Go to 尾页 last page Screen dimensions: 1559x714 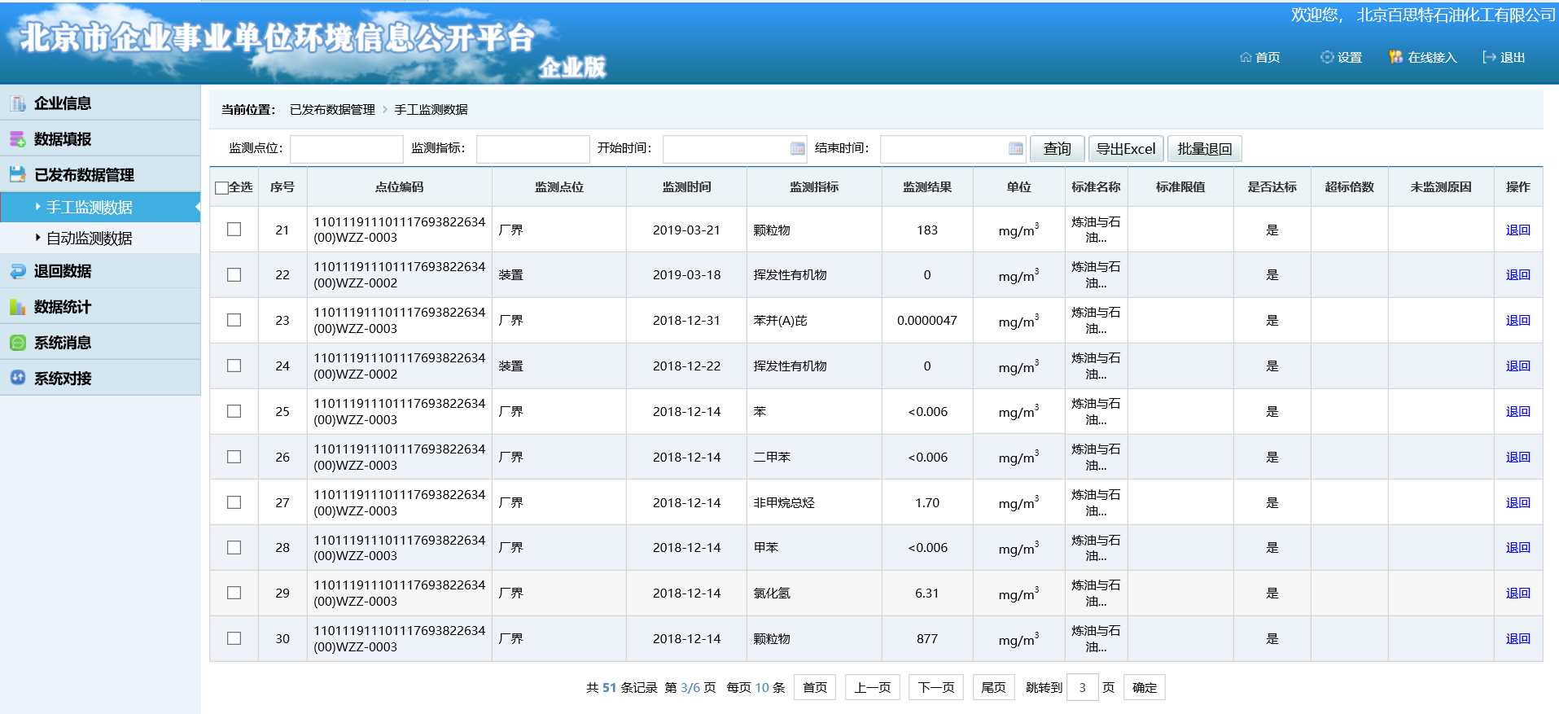pos(993,687)
